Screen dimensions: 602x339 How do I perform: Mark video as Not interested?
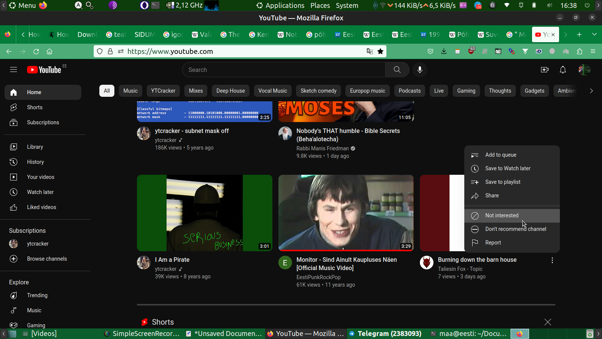pyautogui.click(x=512, y=215)
